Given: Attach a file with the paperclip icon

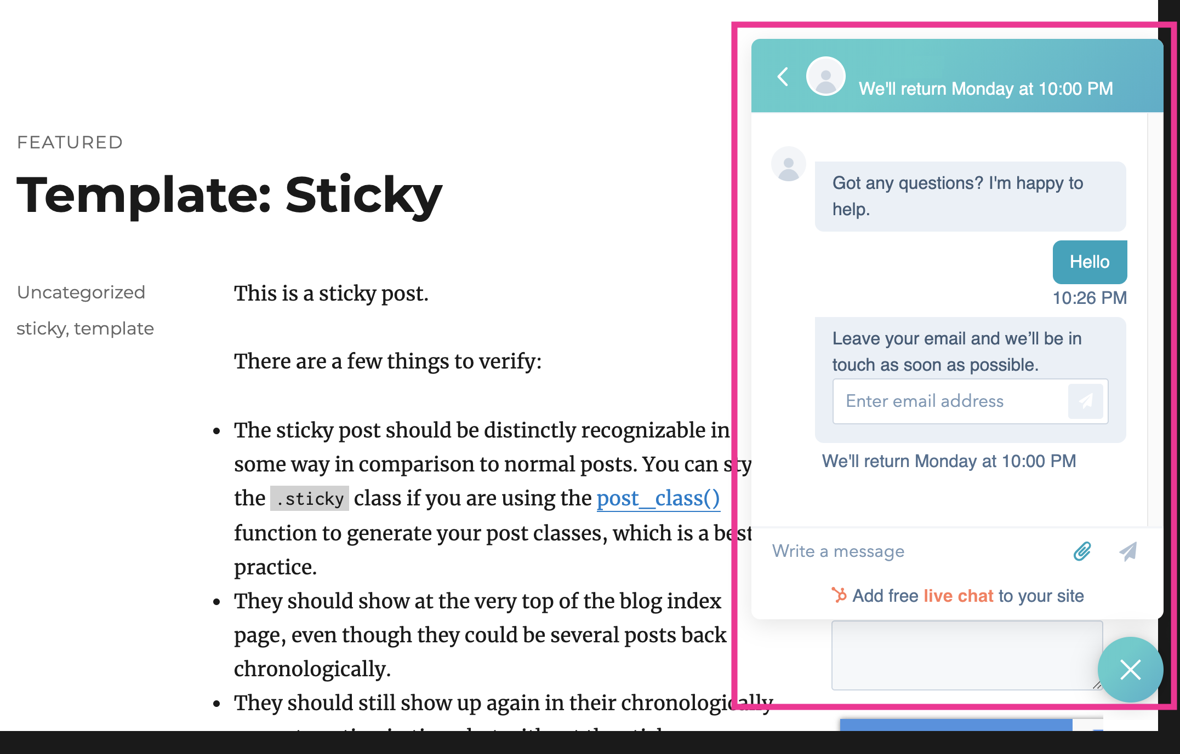Looking at the screenshot, I should click(1082, 551).
